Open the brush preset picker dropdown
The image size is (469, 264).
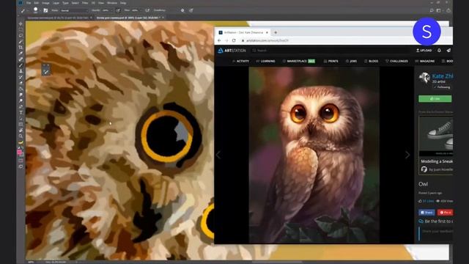point(41,10)
